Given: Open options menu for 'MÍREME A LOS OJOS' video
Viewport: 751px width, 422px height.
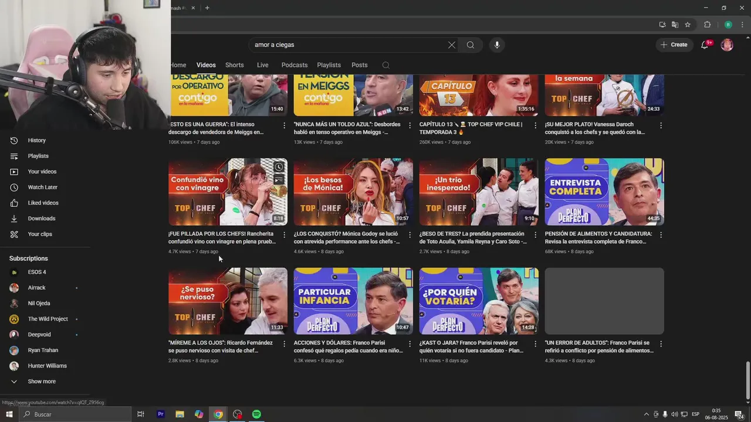Looking at the screenshot, I should (285, 344).
